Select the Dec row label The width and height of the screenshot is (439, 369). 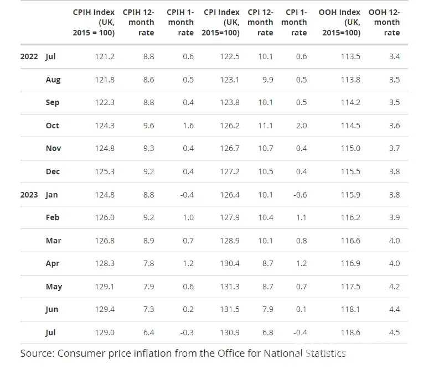tap(53, 171)
